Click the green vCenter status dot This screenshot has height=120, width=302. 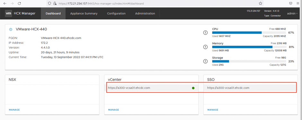(193, 88)
